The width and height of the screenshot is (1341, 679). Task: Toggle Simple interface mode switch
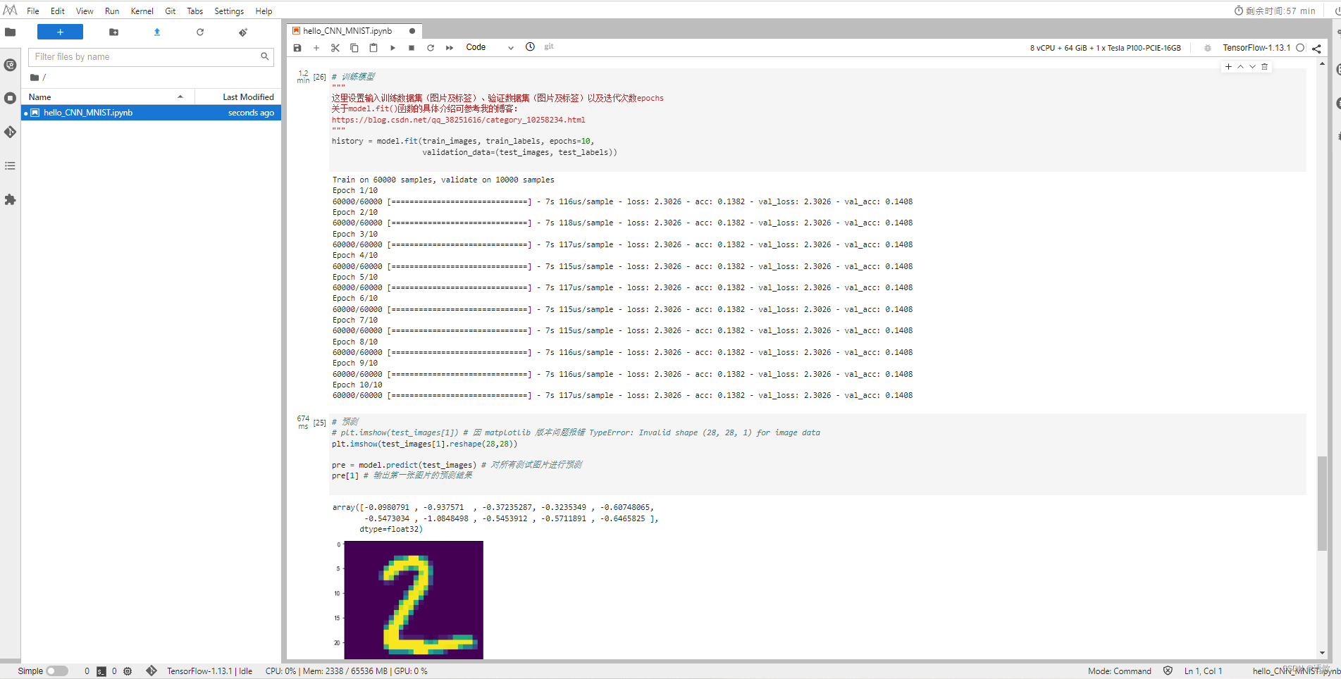pos(57,671)
